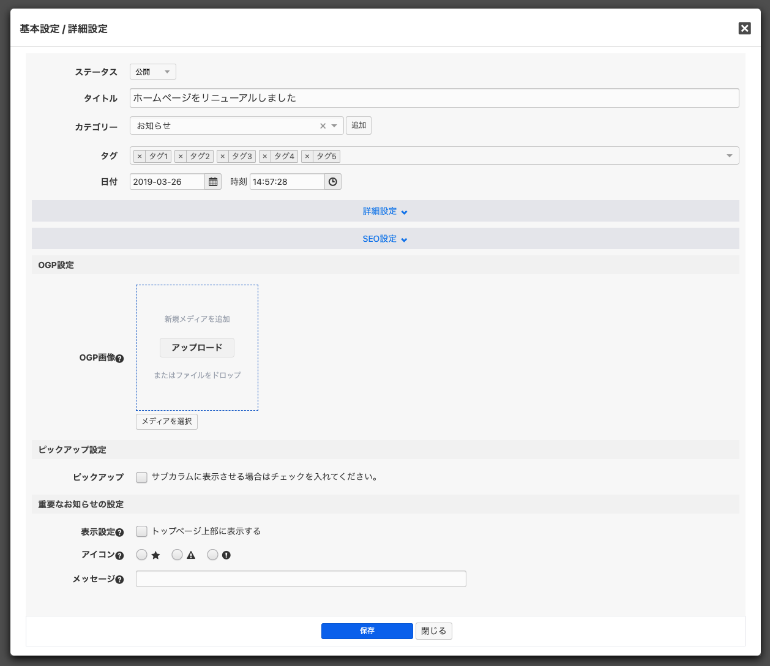Clear the お知らせ category with x icon
770x666 pixels.
323,126
